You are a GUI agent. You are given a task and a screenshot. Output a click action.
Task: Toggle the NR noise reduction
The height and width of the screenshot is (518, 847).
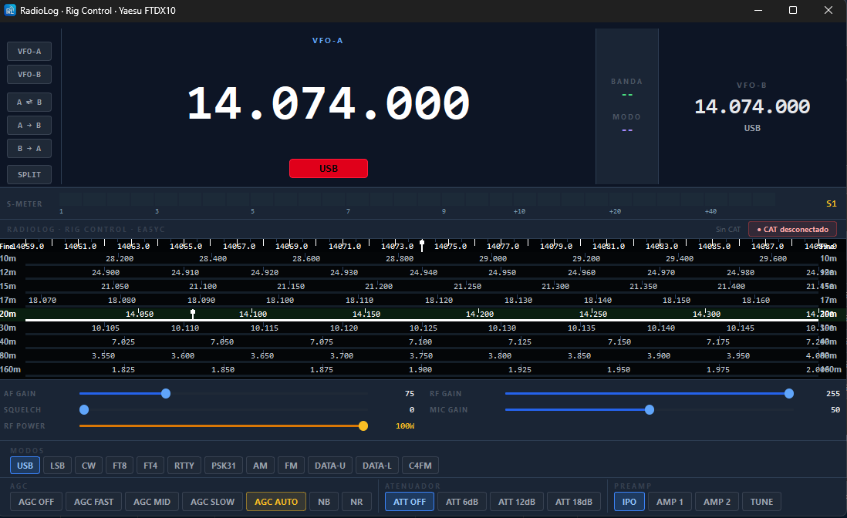click(356, 501)
